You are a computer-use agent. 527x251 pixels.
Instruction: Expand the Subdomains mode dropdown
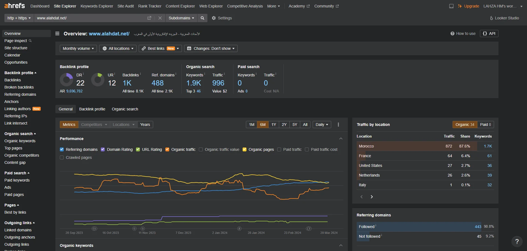click(181, 18)
